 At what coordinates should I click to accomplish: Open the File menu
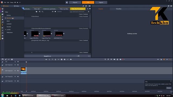5,2
